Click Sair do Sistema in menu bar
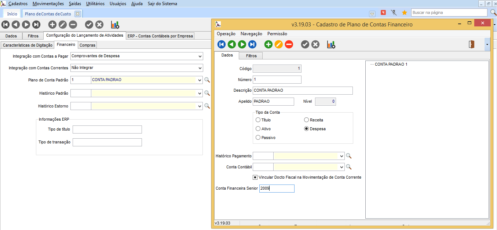Screen dimensions: 497x230 point(162,4)
